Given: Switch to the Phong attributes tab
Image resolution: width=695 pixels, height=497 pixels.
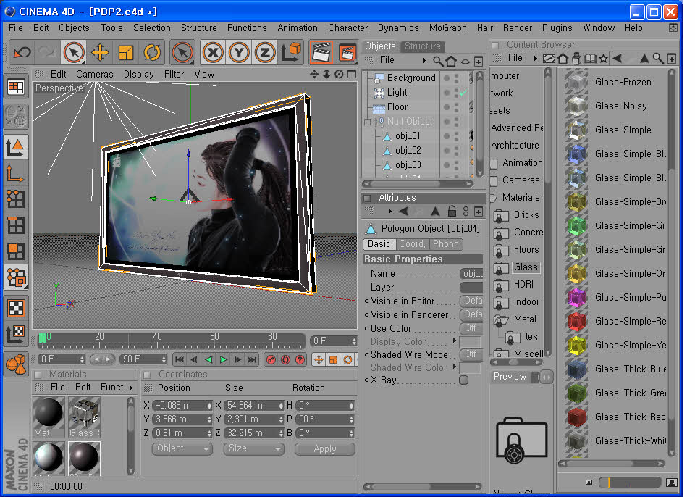Looking at the screenshot, I should click(x=445, y=244).
